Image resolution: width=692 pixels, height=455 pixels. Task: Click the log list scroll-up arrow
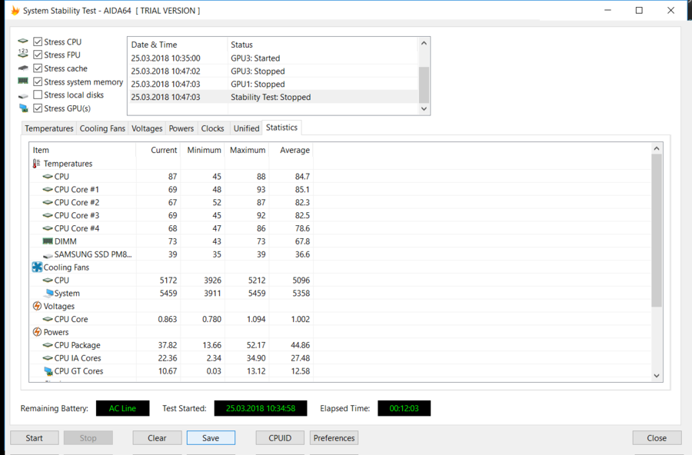424,43
